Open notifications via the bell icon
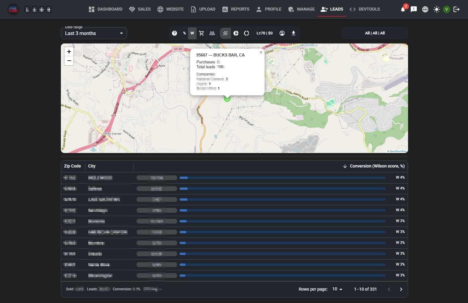This screenshot has height=303, width=468. [x=403, y=9]
